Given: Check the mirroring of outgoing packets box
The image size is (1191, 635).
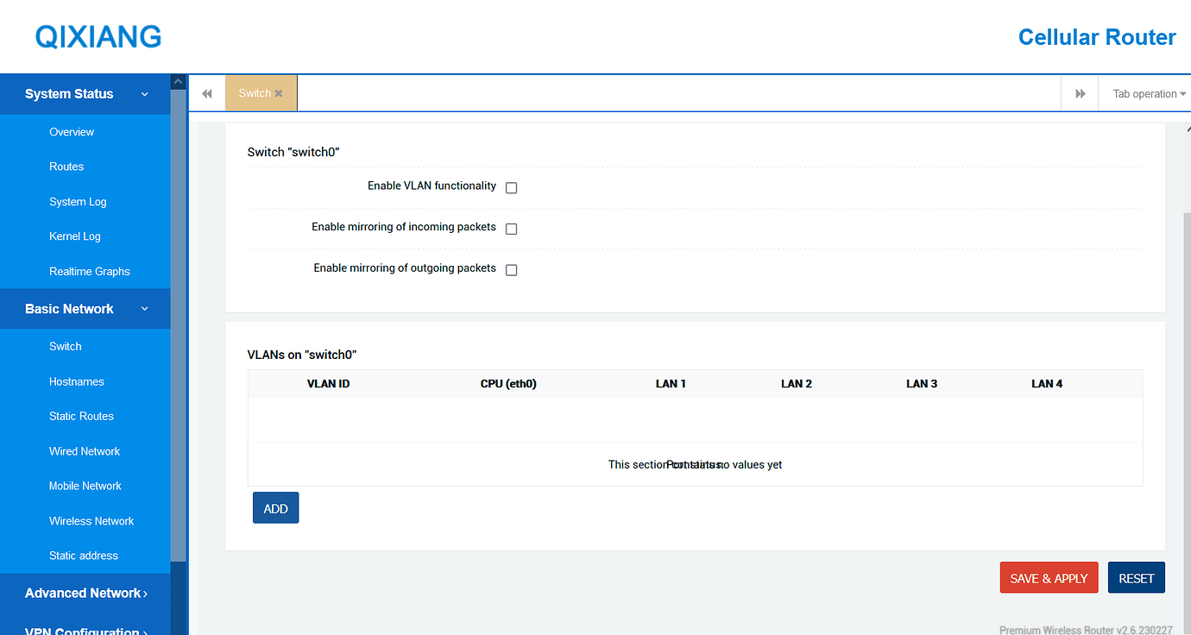Looking at the screenshot, I should tap(511, 270).
